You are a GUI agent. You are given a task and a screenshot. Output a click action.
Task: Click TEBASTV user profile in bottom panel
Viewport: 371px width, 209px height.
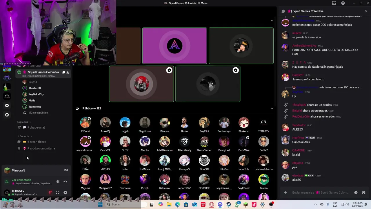click(x=25, y=192)
